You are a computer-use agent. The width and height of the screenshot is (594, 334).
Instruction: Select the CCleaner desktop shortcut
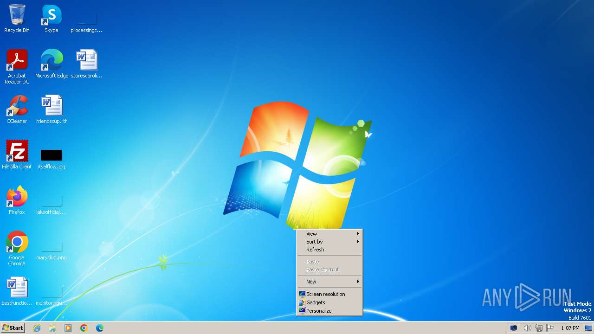click(17, 109)
